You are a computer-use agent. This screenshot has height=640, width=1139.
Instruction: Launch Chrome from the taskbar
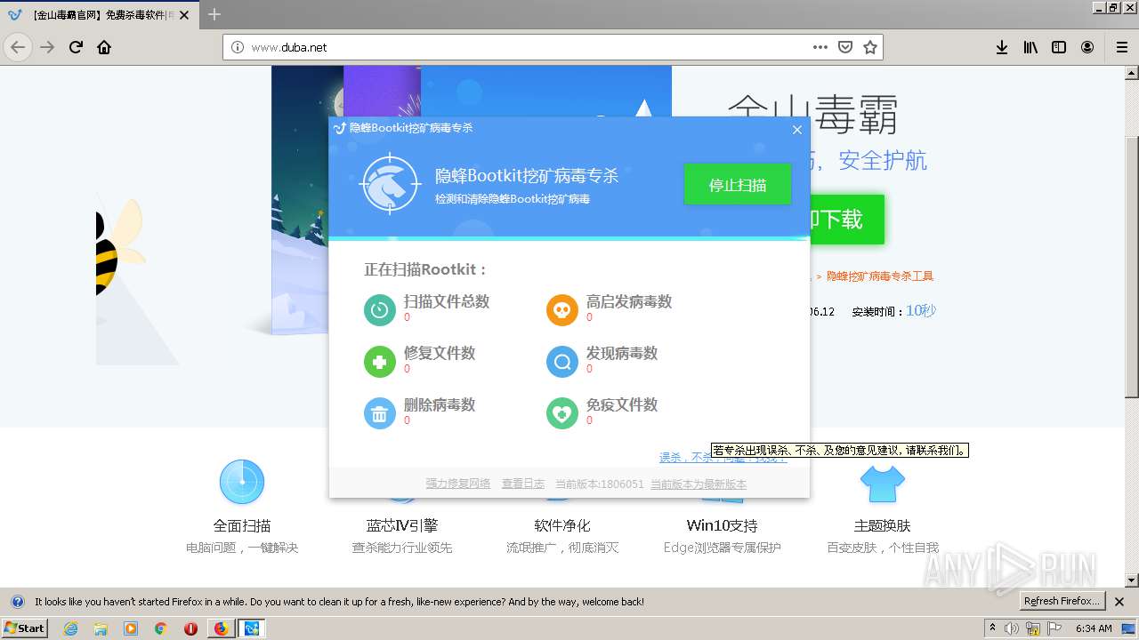pyautogui.click(x=160, y=628)
